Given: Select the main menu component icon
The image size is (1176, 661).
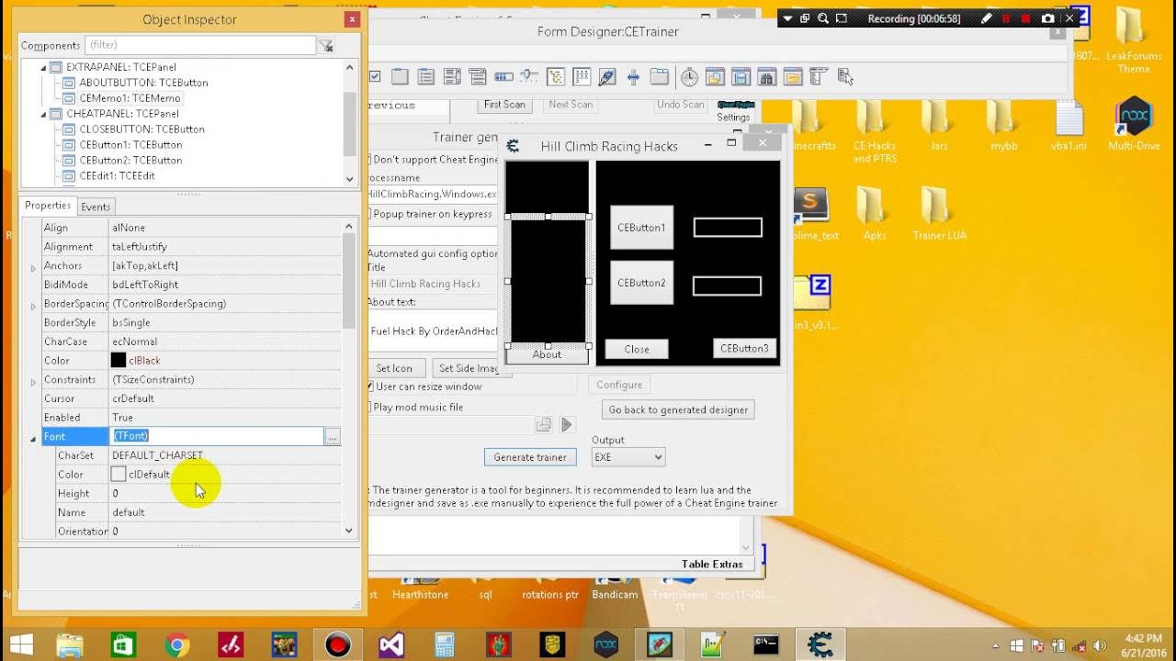Looking at the screenshot, I should [819, 76].
